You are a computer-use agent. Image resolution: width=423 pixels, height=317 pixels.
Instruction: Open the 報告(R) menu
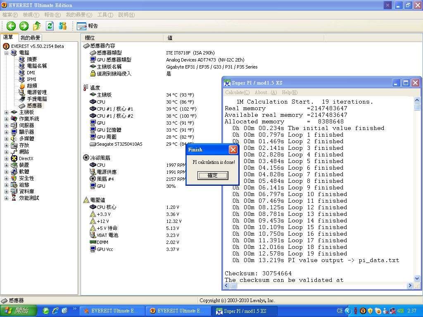[52, 15]
